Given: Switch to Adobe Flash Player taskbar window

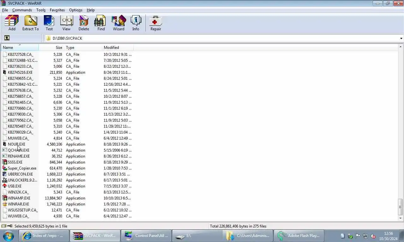Looking at the screenshot, I should coord(300,235).
